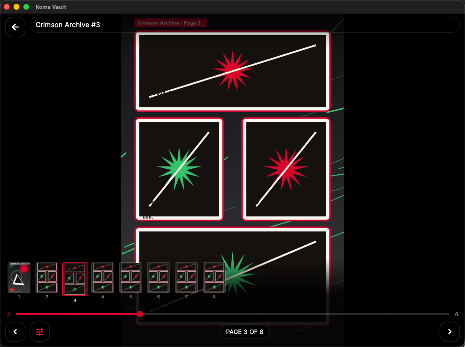Image resolution: width=465 pixels, height=347 pixels.
Task: Select current page 3 thumbnail
Action: 75,279
